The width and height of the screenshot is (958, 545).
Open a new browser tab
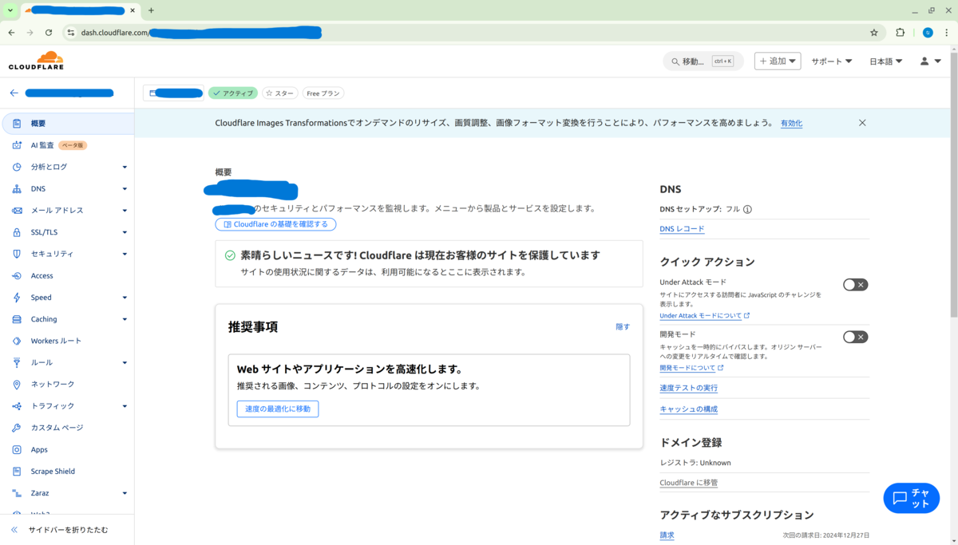click(151, 10)
